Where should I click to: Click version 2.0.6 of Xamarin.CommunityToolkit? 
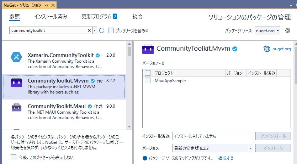(111, 55)
